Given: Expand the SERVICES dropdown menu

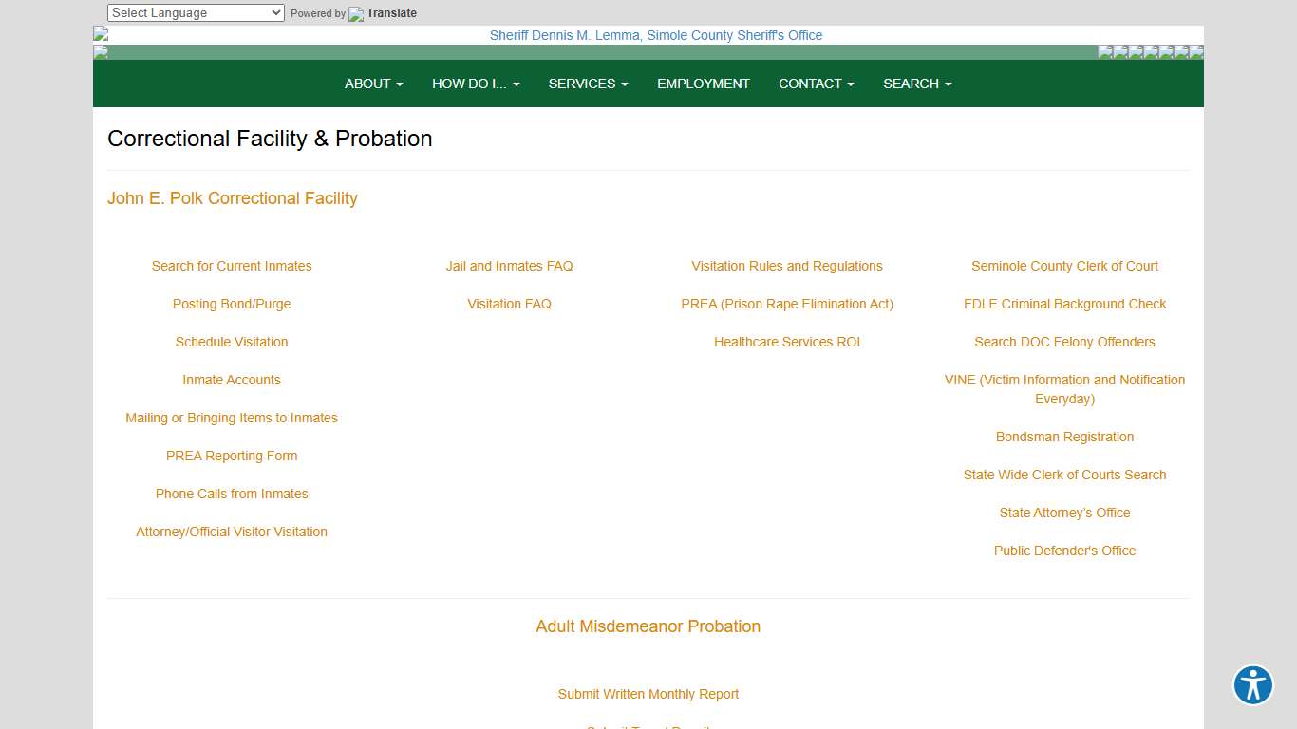Looking at the screenshot, I should tap(587, 84).
